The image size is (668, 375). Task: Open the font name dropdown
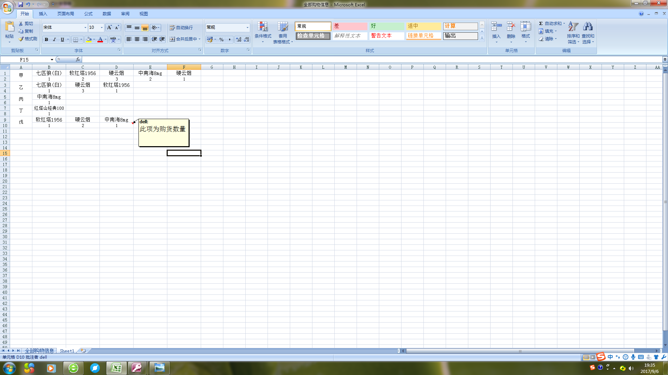(85, 27)
